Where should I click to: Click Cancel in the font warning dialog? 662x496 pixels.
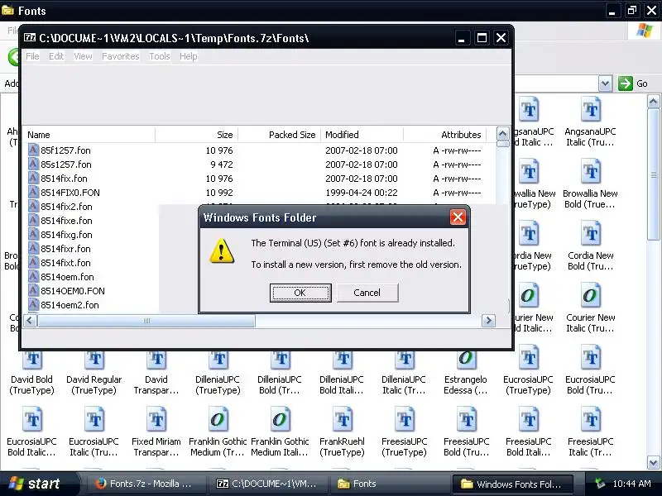click(x=367, y=293)
